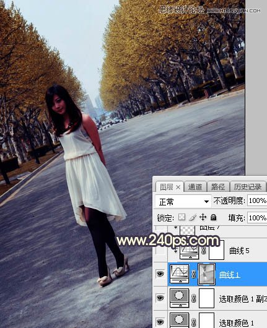Select the 选取颜色 1 selective color icon
Image resolution: width=267 pixels, height=328 pixels.
pyautogui.click(x=179, y=320)
